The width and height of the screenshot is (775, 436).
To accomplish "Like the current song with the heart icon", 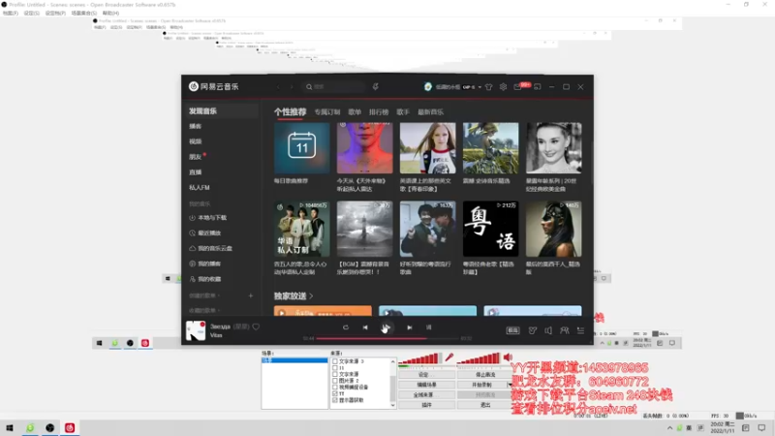I will pos(256,327).
